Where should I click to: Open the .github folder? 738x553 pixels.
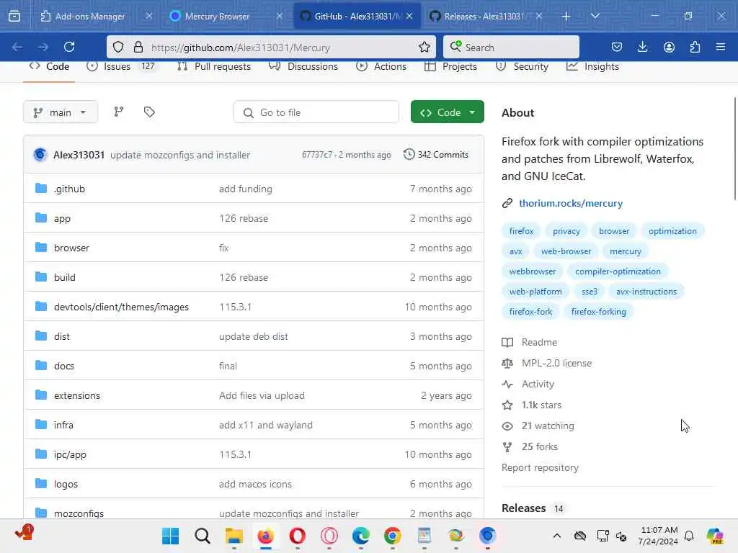(x=69, y=189)
